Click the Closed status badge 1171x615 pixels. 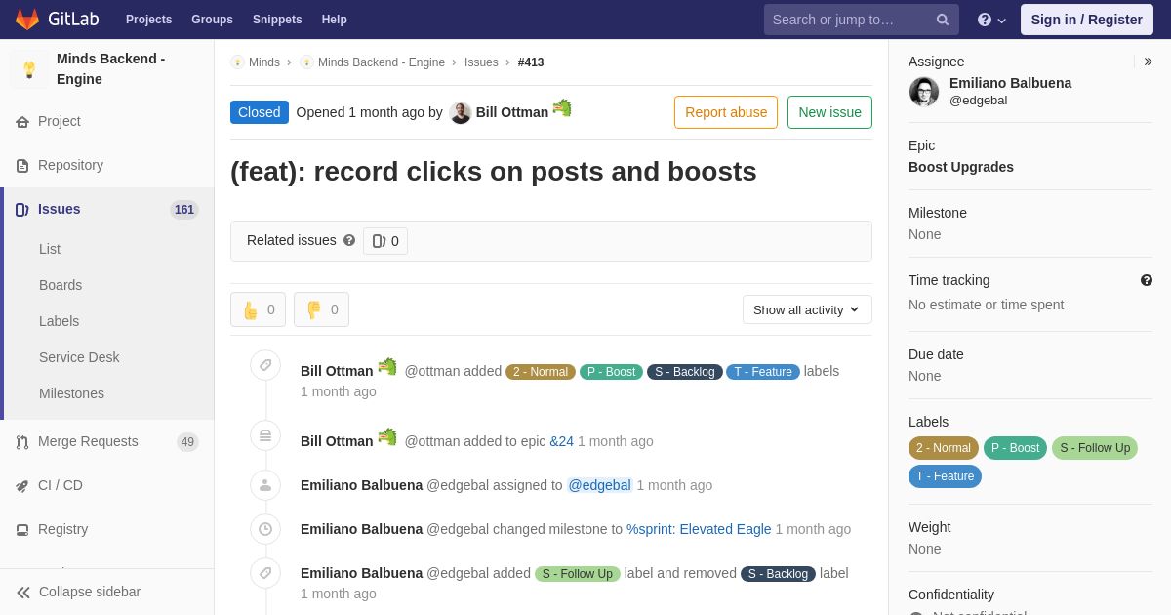tap(260, 112)
